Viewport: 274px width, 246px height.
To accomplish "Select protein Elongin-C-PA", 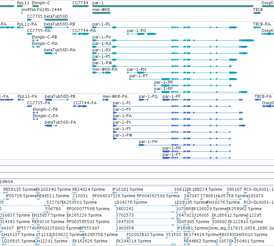I will click(35, 119).
